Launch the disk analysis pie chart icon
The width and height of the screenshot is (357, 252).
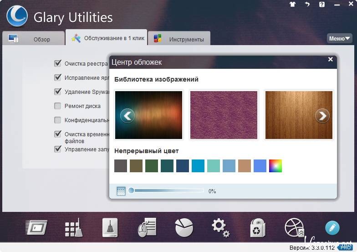click(x=184, y=227)
